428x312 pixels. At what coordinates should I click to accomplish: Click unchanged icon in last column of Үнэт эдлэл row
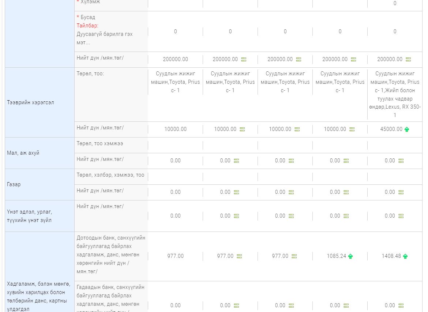coord(401,216)
